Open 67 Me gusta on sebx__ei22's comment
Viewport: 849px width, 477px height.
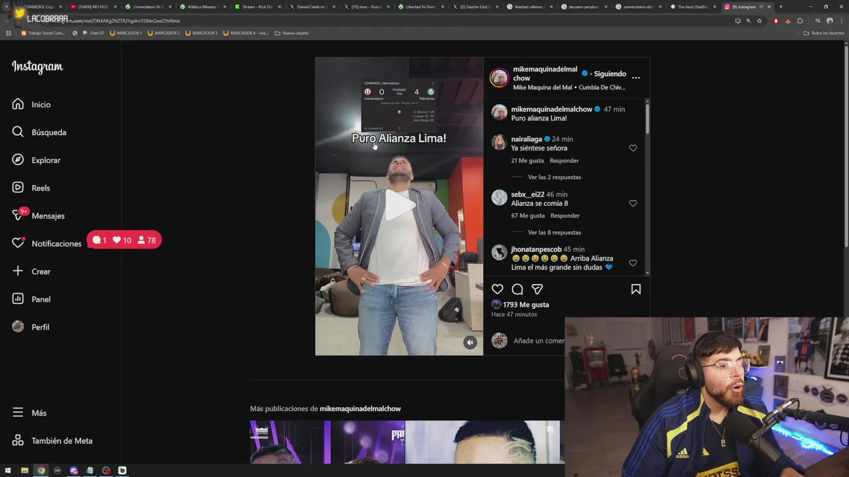[528, 216]
